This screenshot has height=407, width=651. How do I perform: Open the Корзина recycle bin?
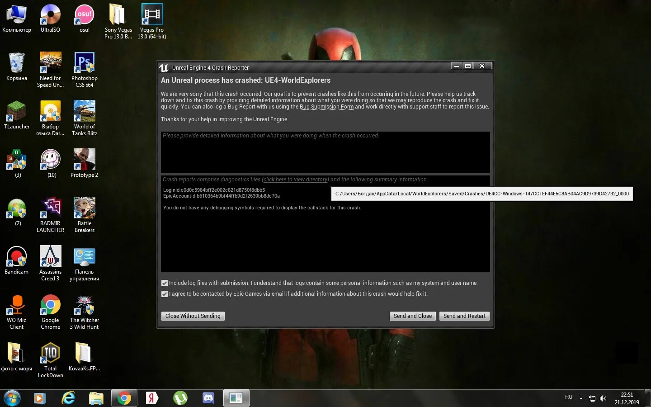tap(16, 66)
